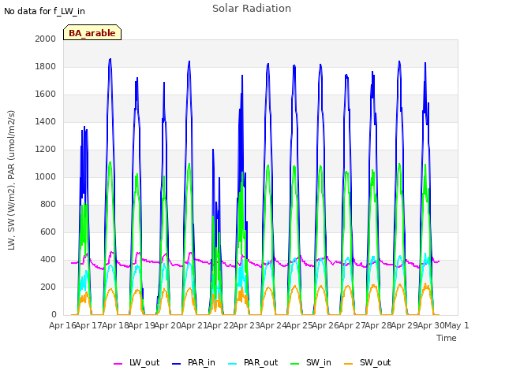505x378 pixels.
Task: Click the Apr 24 x-axis tick label
Action: (273, 325)
